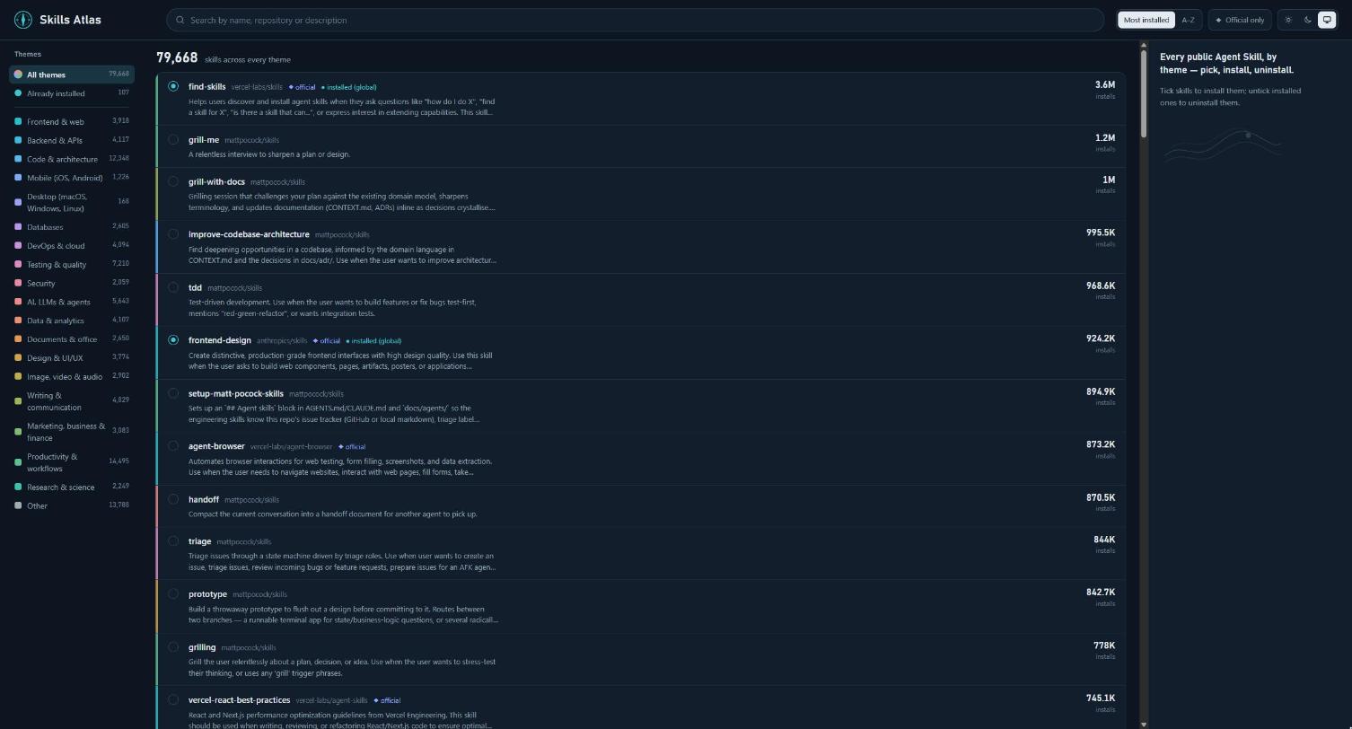Click the Skills Atlas compass logo
This screenshot has height=729, width=1352.
[23, 20]
